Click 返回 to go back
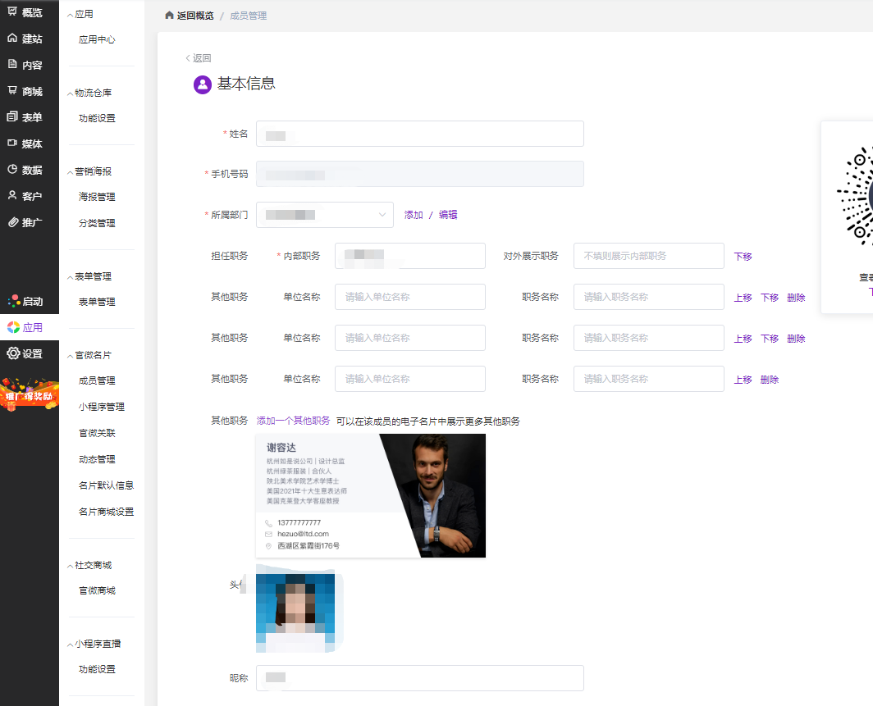This screenshot has width=873, height=706. (199, 58)
